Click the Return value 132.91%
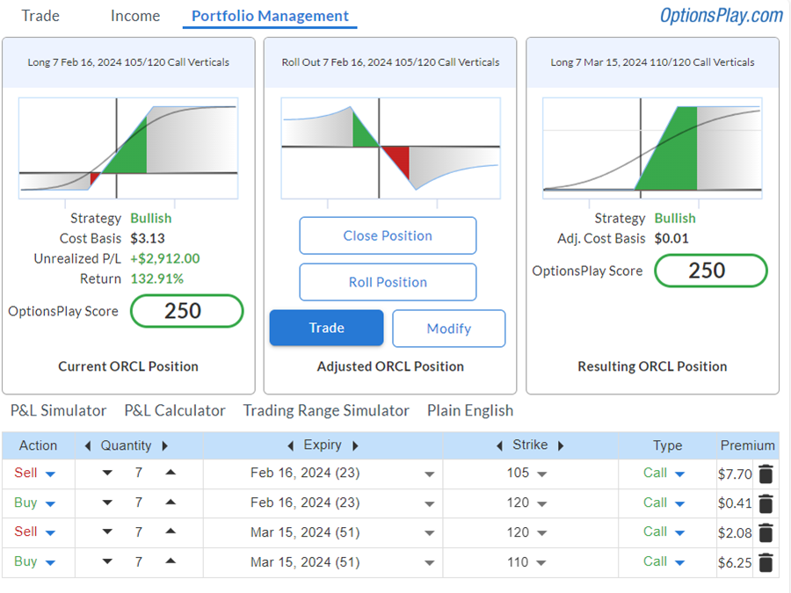The image size is (791, 593). click(x=157, y=278)
